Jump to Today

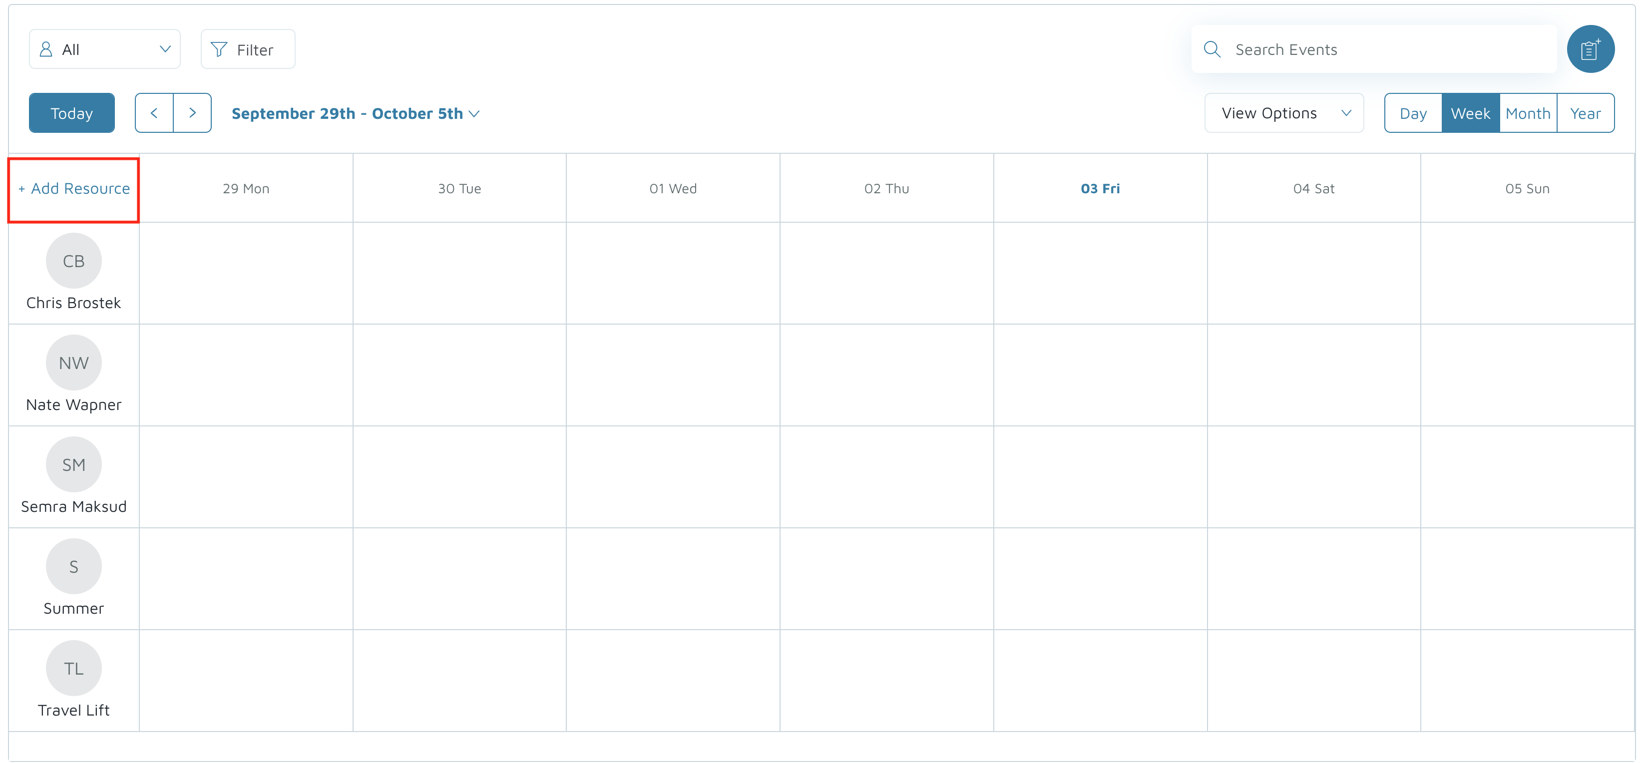(x=71, y=113)
